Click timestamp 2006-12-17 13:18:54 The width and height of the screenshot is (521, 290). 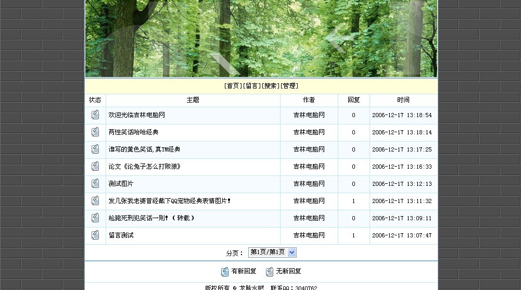[402, 115]
